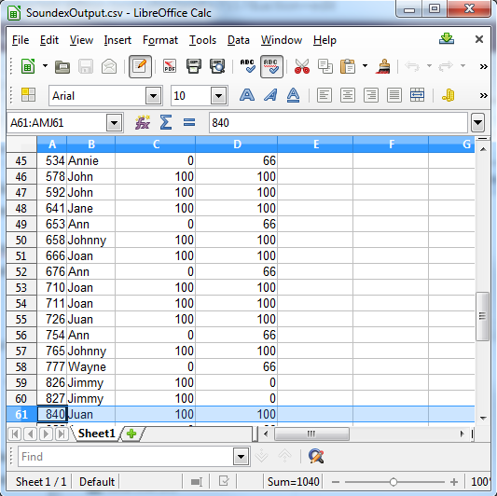
Task: Click the Cut scissors icon
Action: [x=302, y=66]
